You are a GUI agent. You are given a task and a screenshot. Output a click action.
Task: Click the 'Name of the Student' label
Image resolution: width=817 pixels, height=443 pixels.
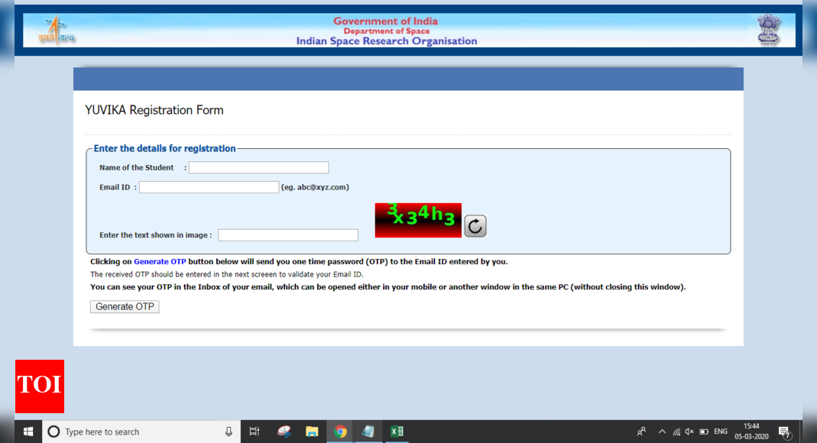[x=137, y=167]
